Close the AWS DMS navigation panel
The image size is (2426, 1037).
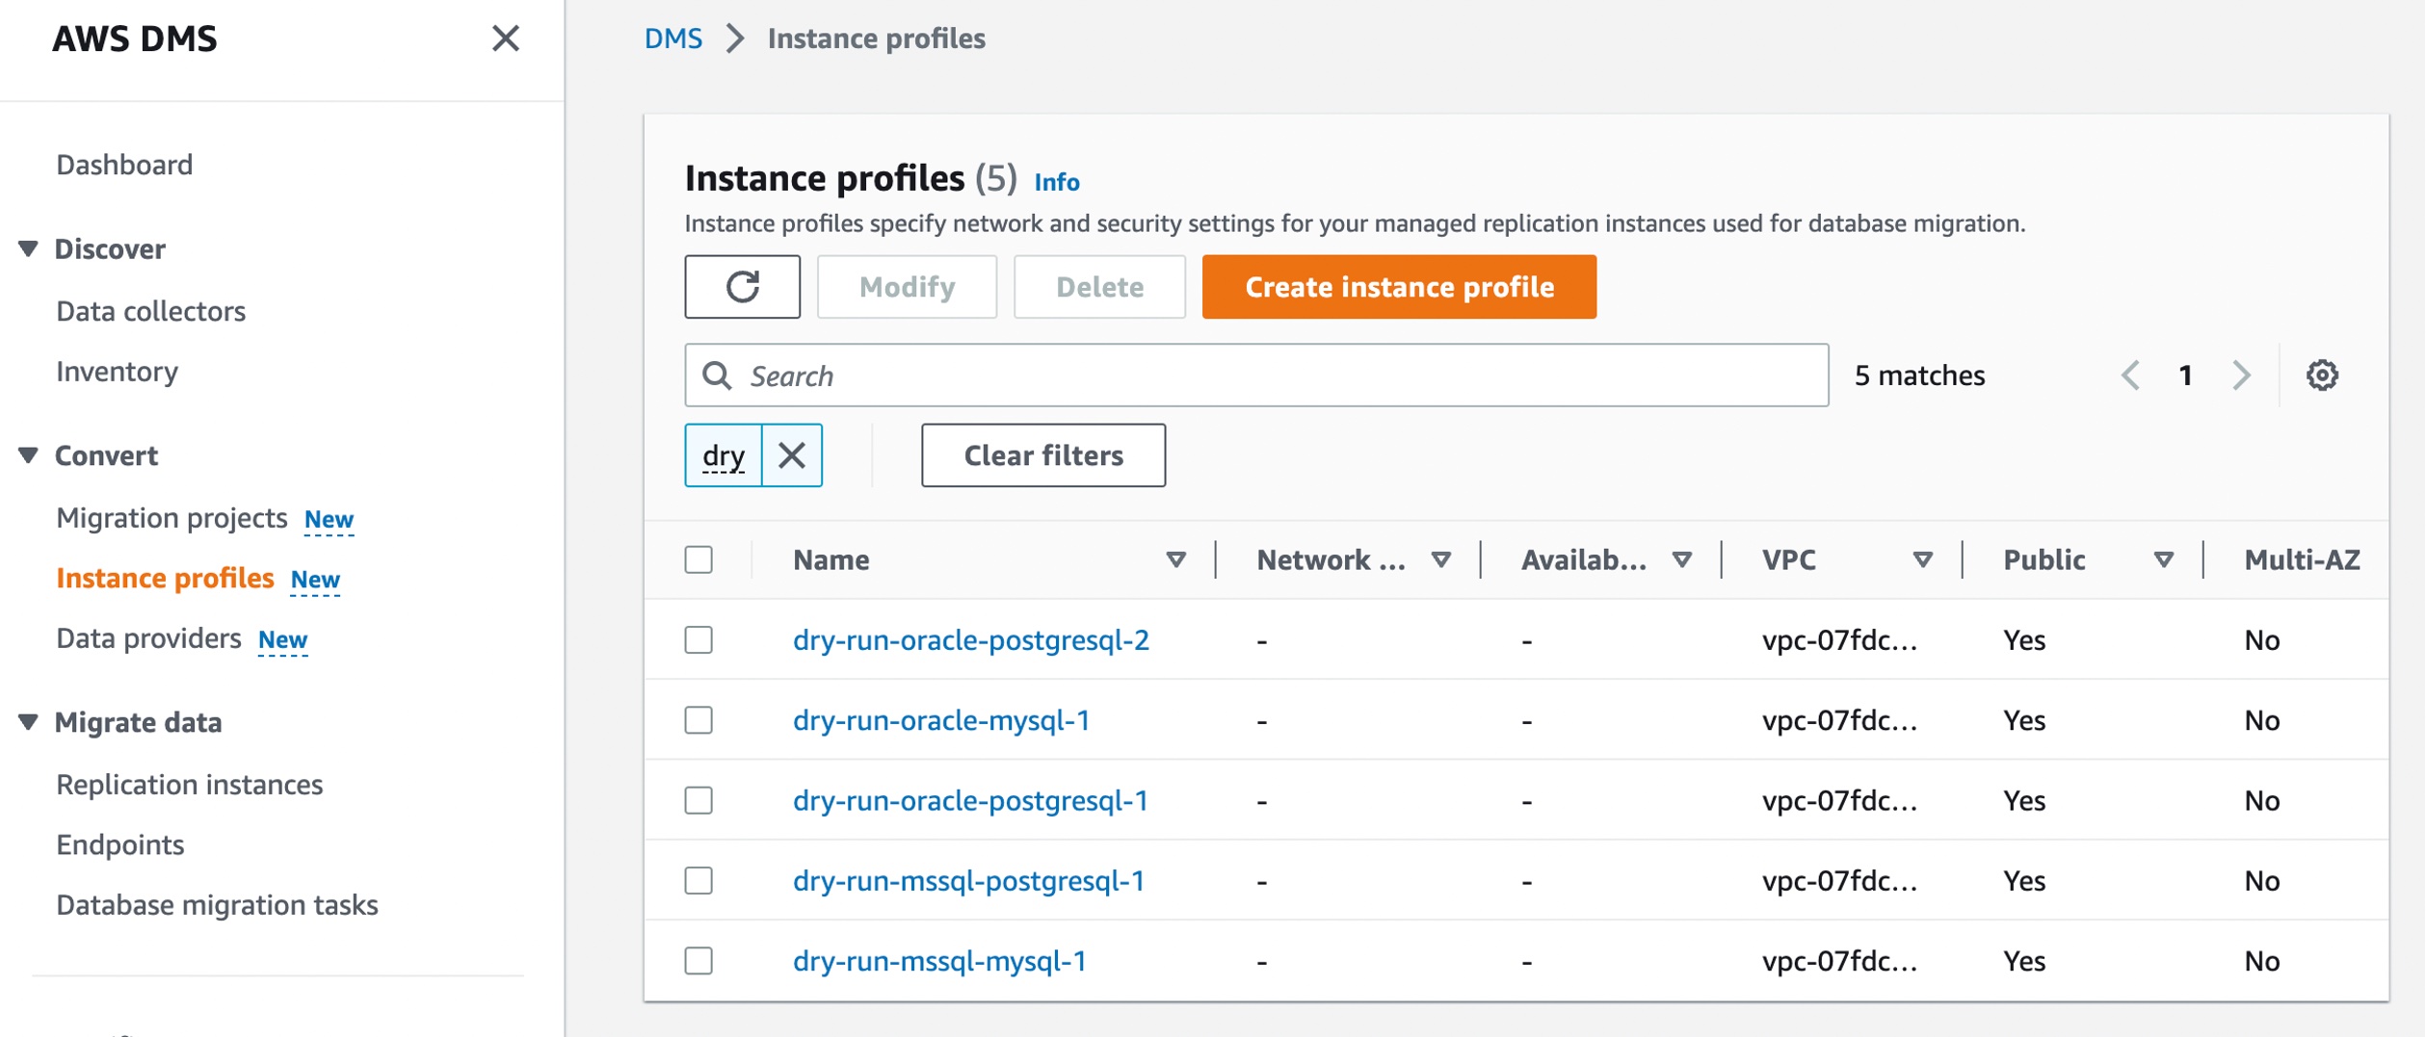point(506,39)
